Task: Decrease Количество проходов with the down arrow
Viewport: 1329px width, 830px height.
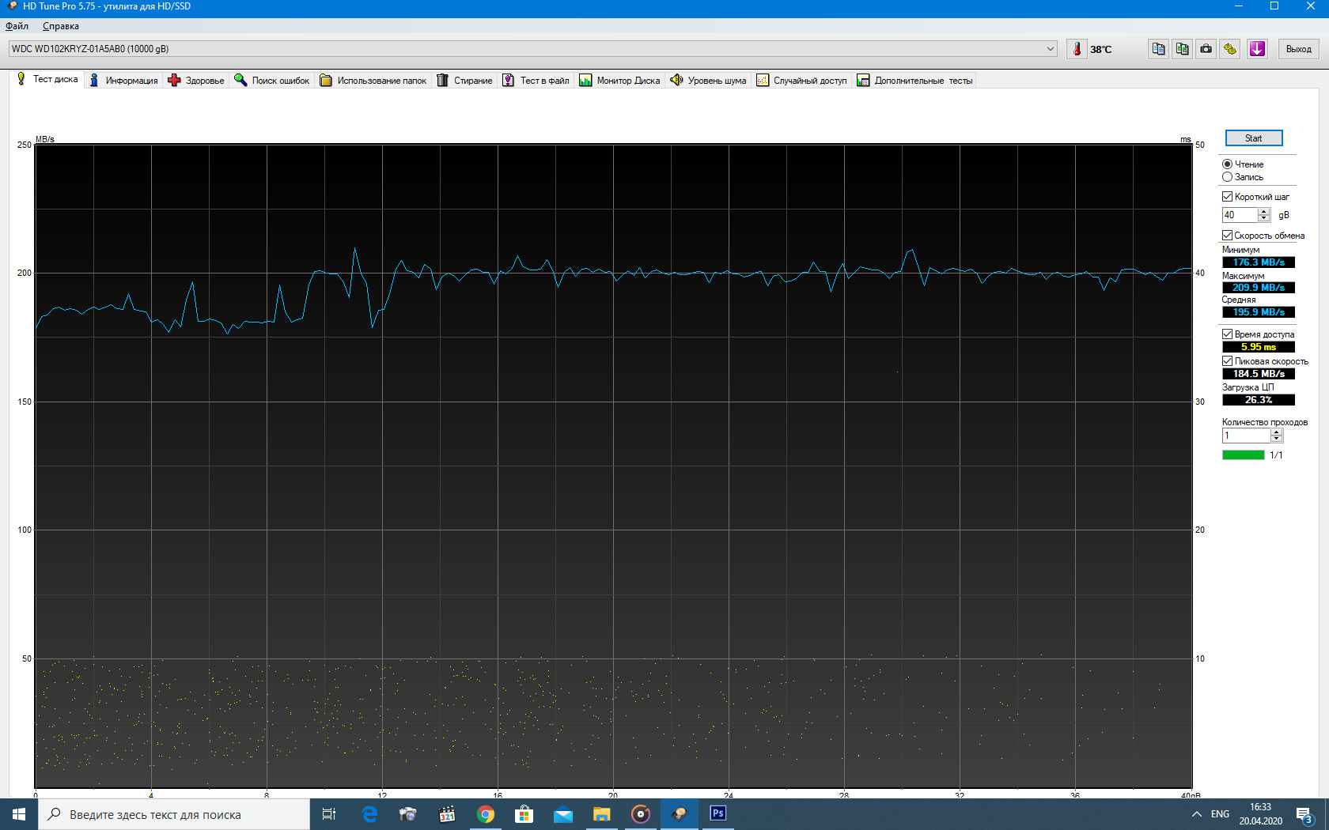Action: coord(1276,440)
